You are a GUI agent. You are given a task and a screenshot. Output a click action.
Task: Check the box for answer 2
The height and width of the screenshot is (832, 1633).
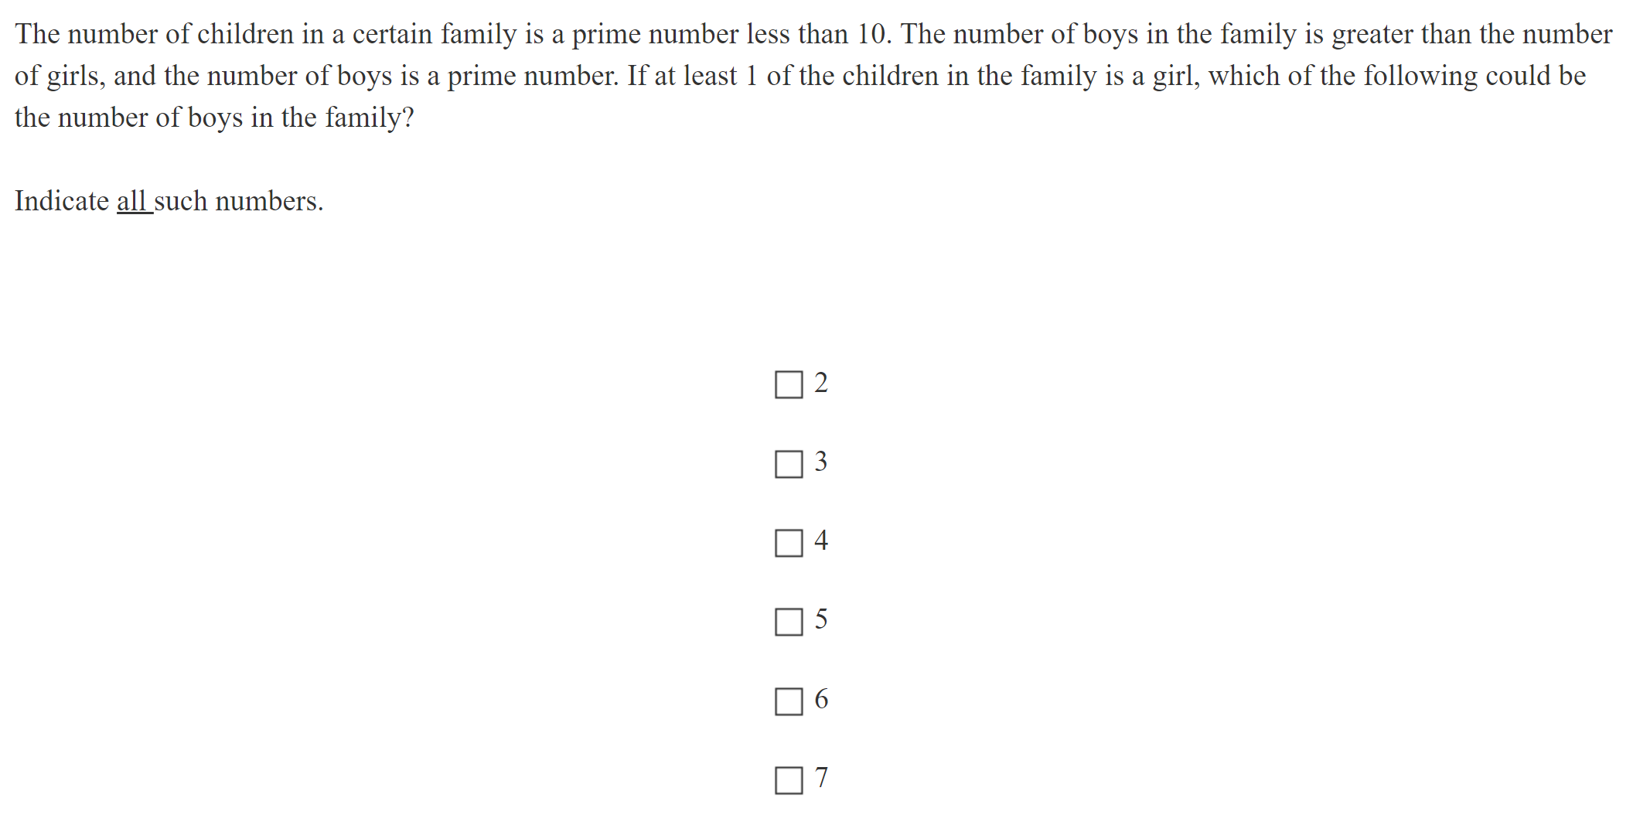pyautogui.click(x=789, y=384)
